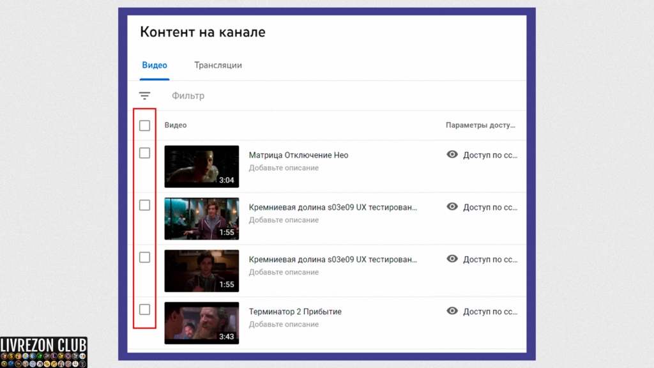Add description under Матрица Отключение Нео
Screen dimensions: 654x368
(284, 168)
